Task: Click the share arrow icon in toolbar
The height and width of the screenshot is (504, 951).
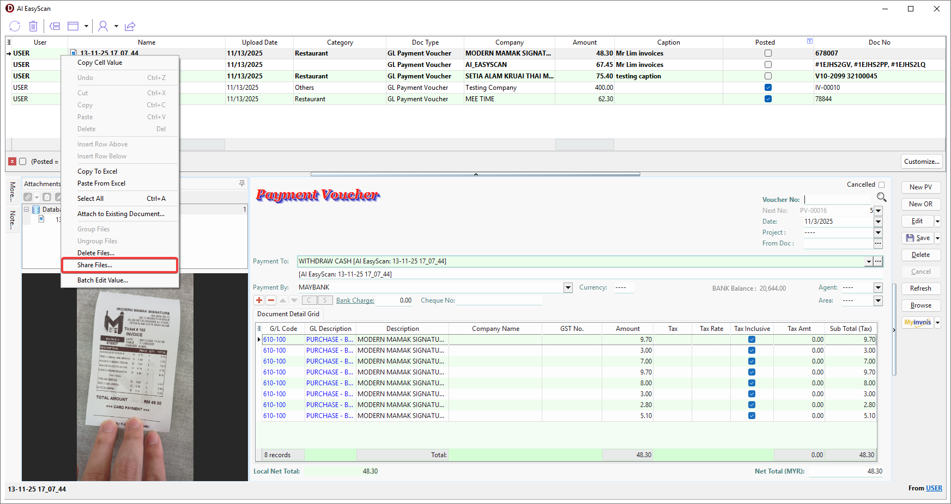Action: tap(130, 26)
